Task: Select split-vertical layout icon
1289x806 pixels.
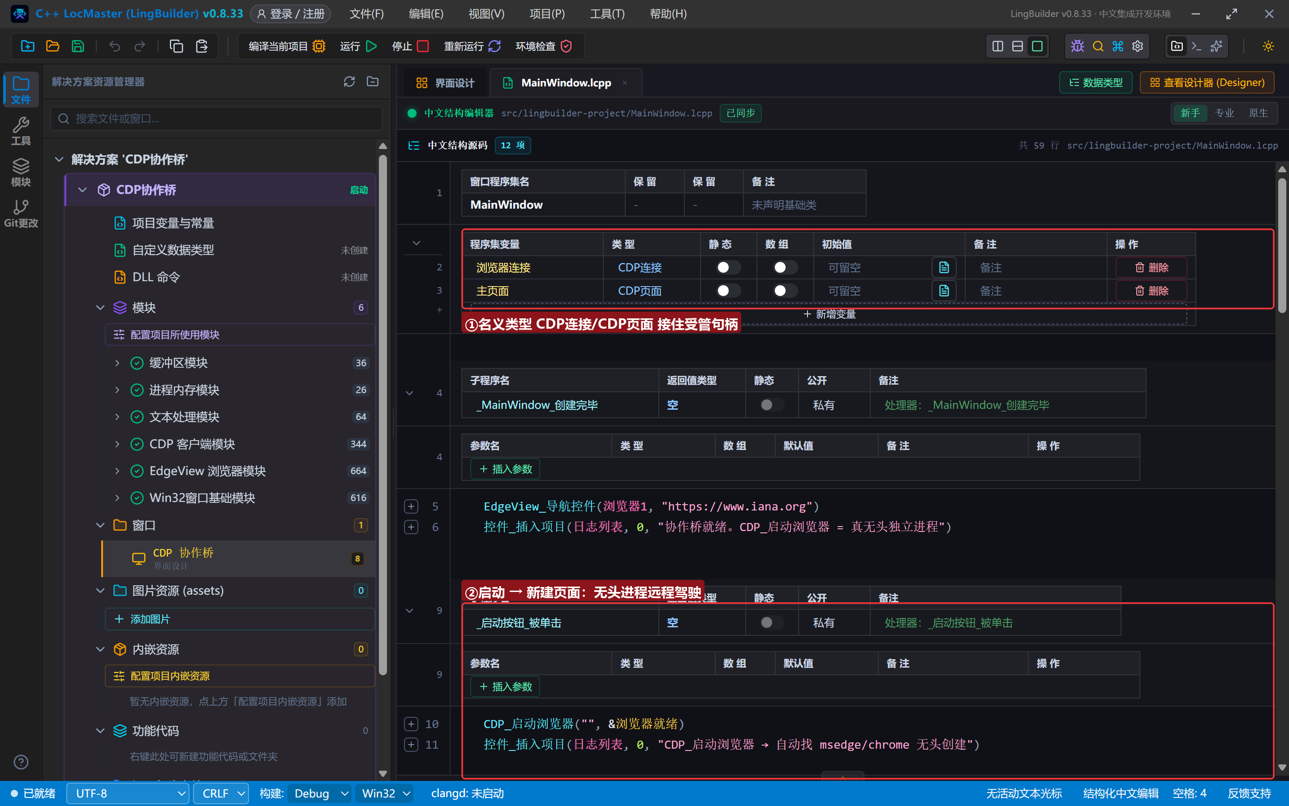Action: (997, 47)
